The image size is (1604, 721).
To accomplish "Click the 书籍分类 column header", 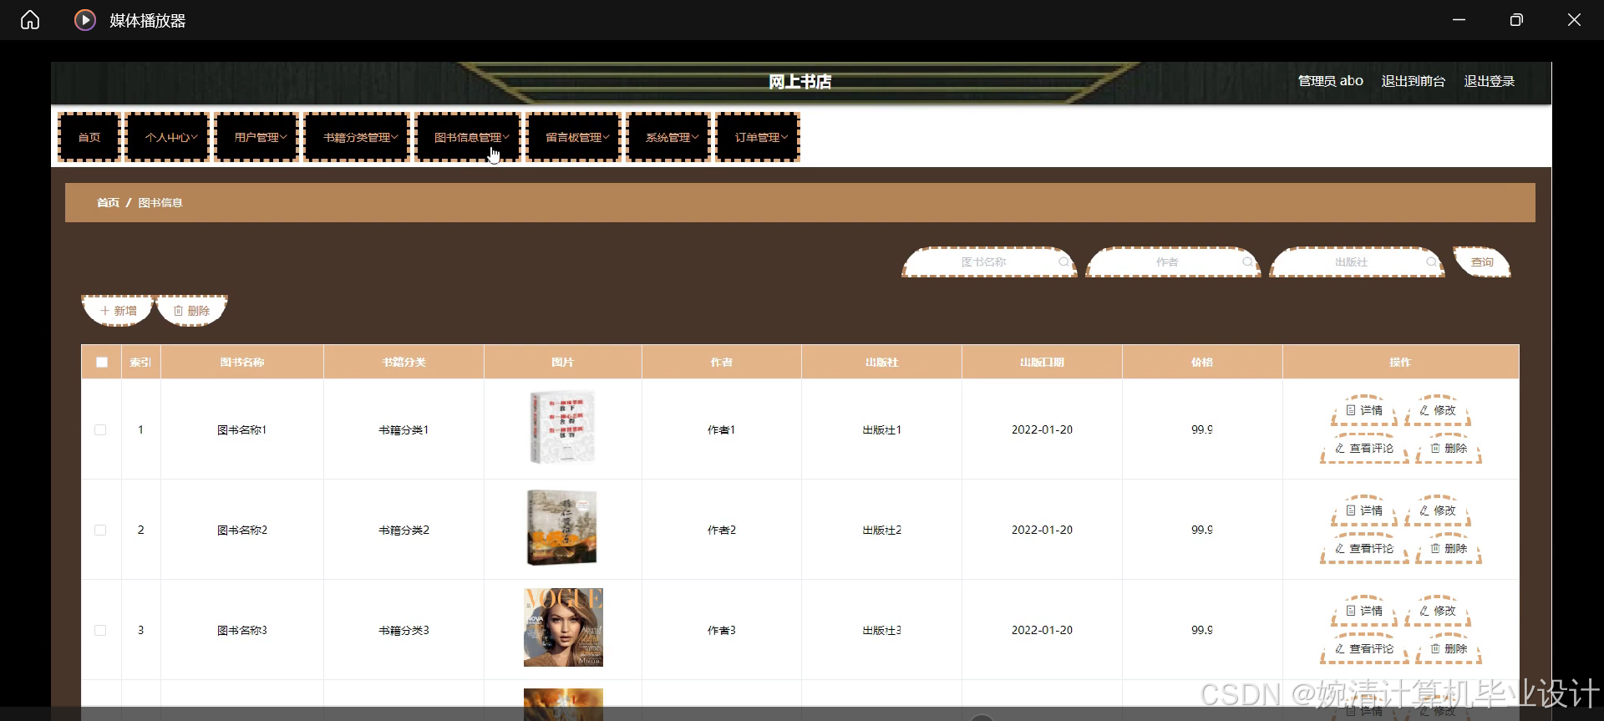I will click(404, 362).
